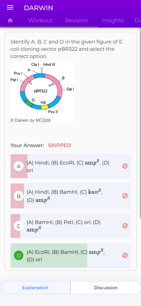Click the partially visible tab after Insights
Image resolution: width=141 pixels, height=306 pixels.
pos(137,21)
